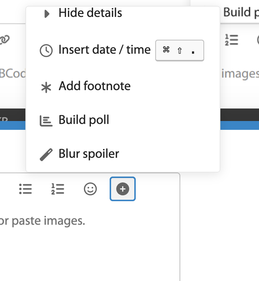Click the highlighted circled plus options button
The height and width of the screenshot is (281, 259).
pyautogui.click(x=123, y=189)
